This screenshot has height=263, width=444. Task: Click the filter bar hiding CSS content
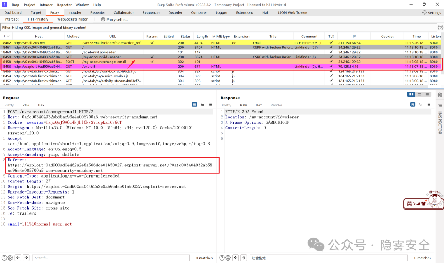click(218, 28)
